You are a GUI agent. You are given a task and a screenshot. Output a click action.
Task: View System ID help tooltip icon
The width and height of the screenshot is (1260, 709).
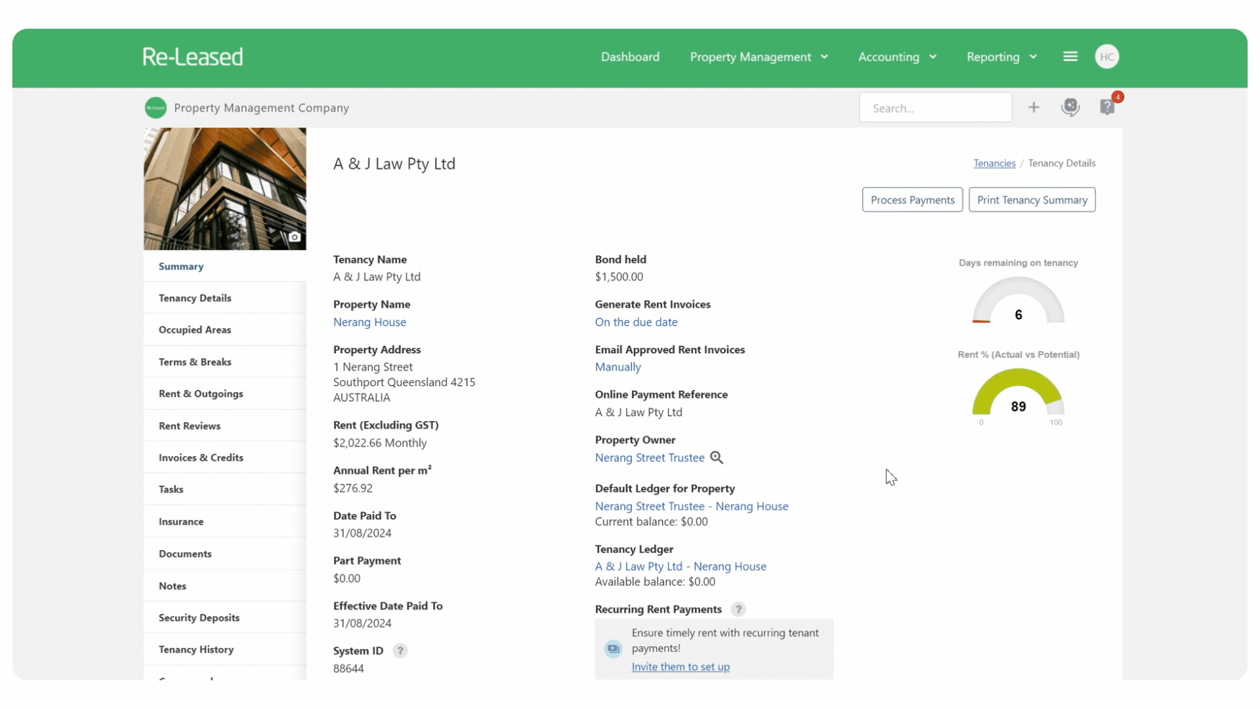(x=400, y=651)
